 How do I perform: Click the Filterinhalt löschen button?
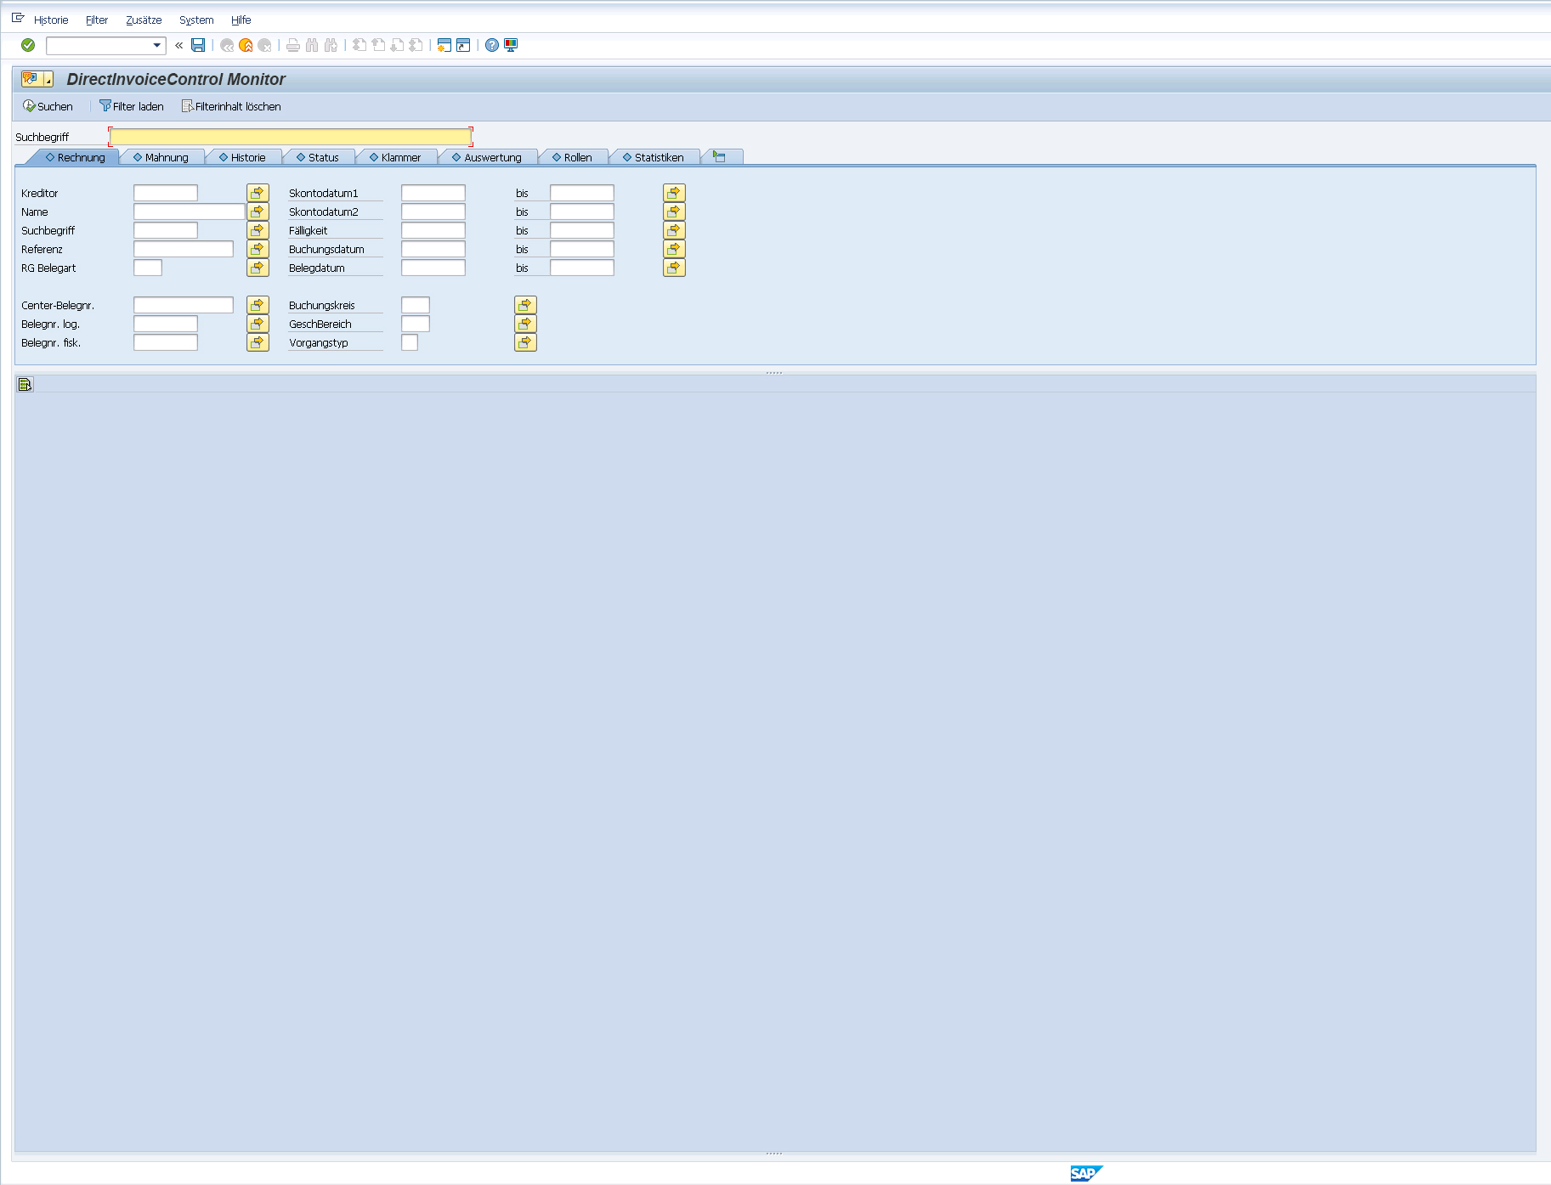(x=231, y=106)
